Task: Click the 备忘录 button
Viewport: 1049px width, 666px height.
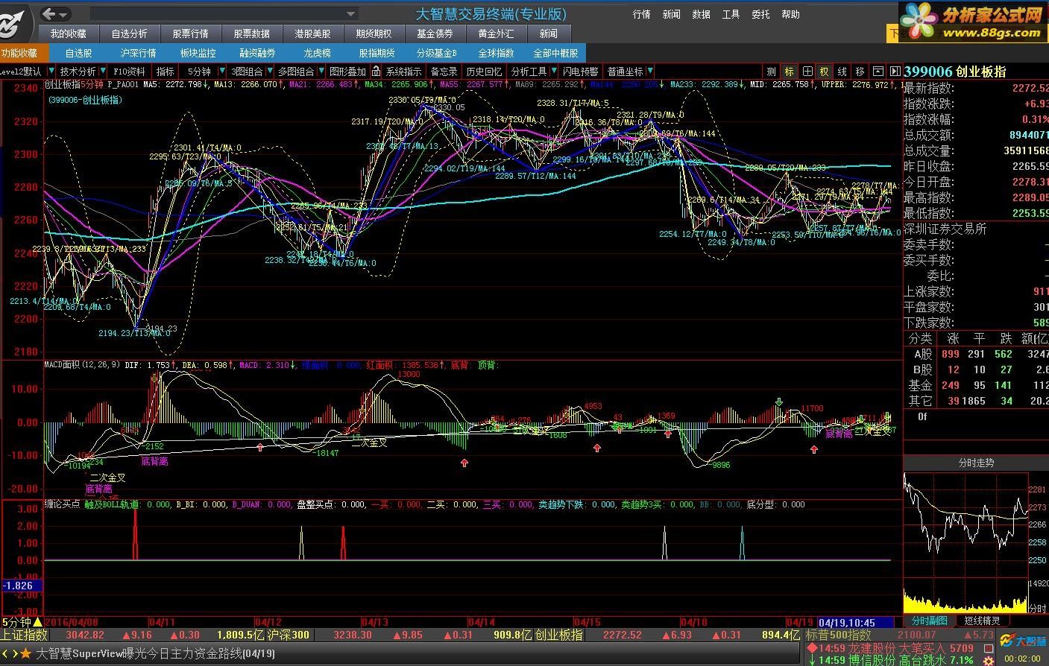Action: [444, 72]
